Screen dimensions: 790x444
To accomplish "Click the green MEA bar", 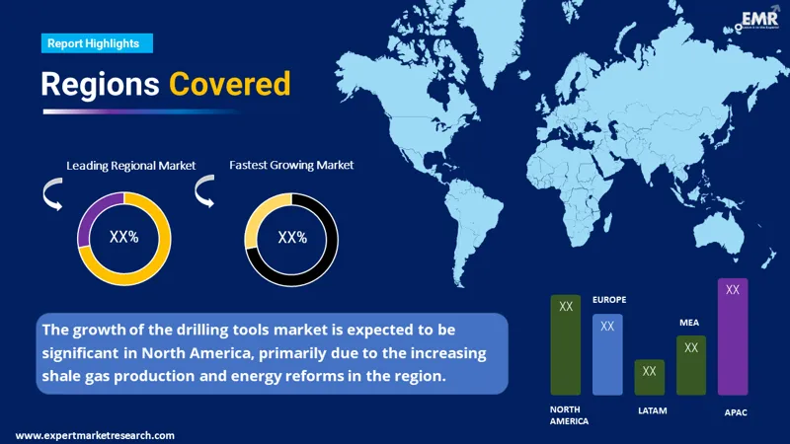I will coord(691,365).
